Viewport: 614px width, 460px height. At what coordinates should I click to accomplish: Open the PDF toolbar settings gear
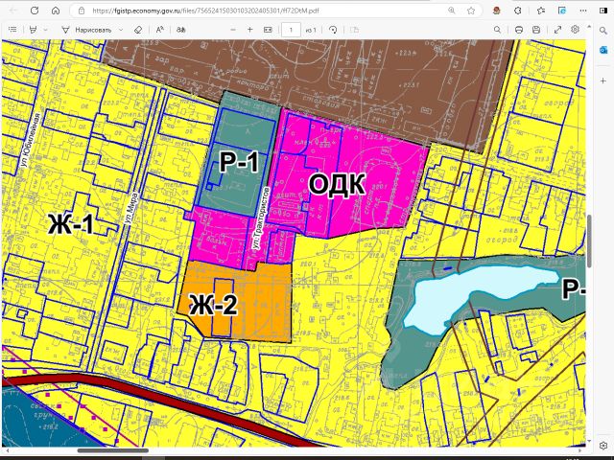point(575,30)
